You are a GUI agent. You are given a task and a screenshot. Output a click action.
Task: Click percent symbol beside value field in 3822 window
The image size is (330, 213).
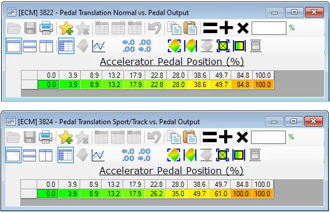[x=292, y=27]
